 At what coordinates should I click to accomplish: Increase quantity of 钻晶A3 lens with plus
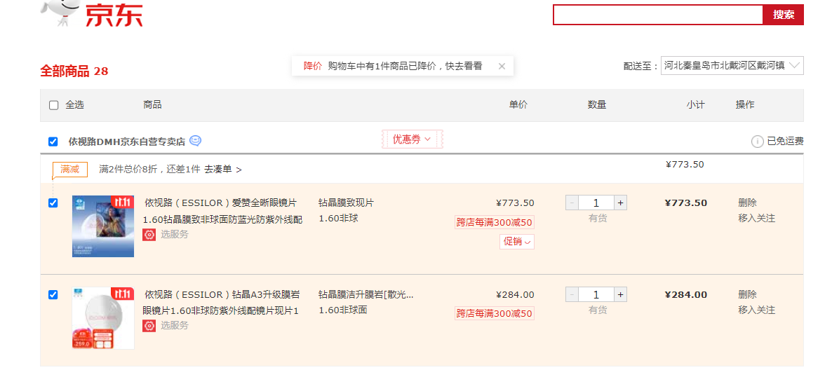pos(620,294)
